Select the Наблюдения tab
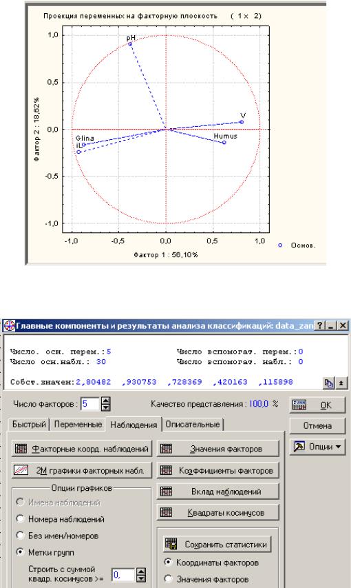 [134, 425]
